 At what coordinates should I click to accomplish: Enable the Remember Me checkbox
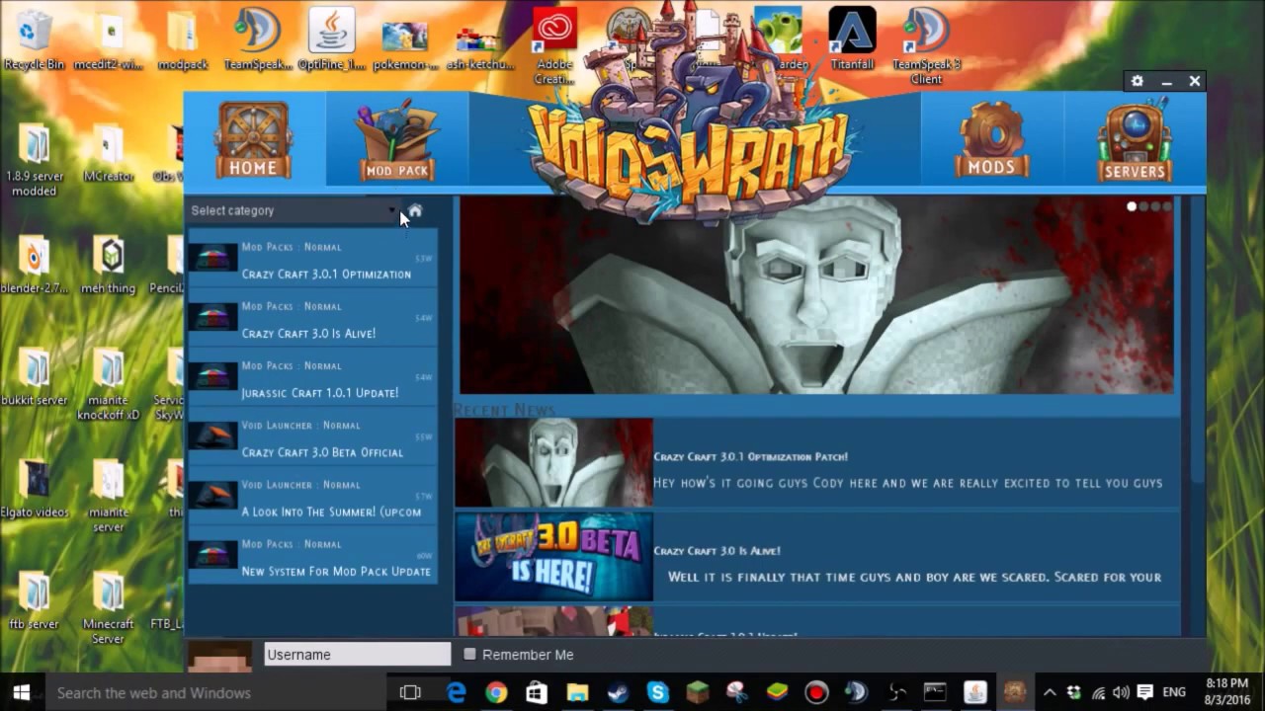pos(469,654)
